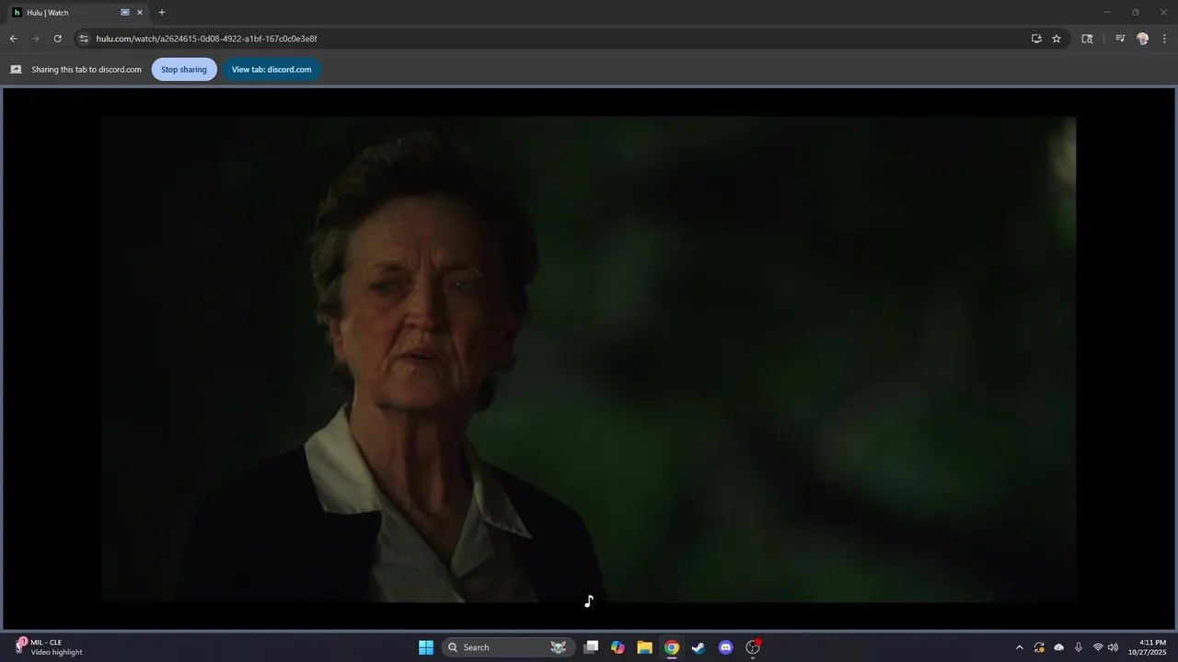Launch Copilot from the taskbar
This screenshot has width=1178, height=662.
point(618,647)
